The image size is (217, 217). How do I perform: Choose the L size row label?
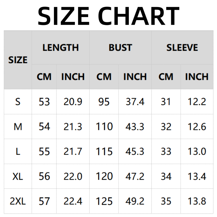tap(18, 151)
